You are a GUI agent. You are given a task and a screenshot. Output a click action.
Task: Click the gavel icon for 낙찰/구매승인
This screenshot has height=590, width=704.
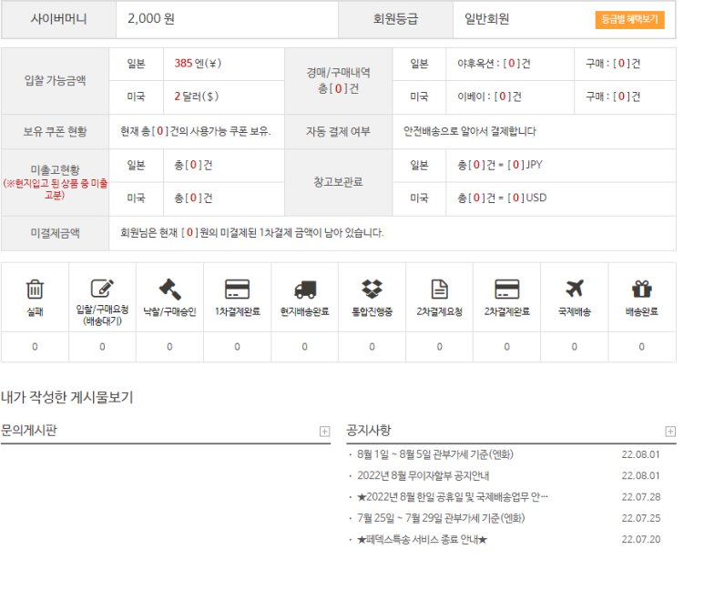pyautogui.click(x=169, y=290)
